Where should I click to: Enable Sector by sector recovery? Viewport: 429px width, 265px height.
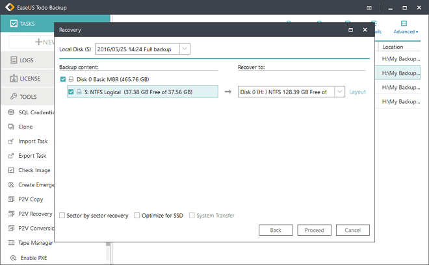coord(62,216)
